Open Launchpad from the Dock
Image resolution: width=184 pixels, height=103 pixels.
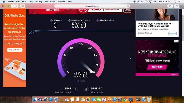coord(45,100)
